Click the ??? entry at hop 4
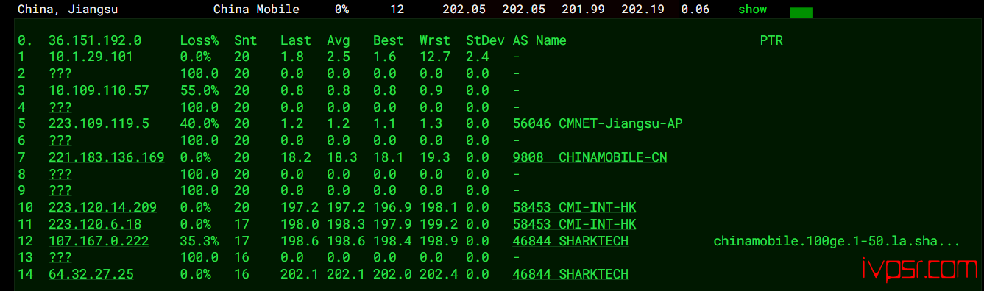 pyautogui.click(x=60, y=107)
